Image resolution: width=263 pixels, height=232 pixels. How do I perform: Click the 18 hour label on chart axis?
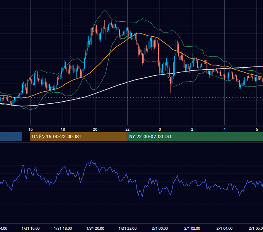(x=63, y=130)
